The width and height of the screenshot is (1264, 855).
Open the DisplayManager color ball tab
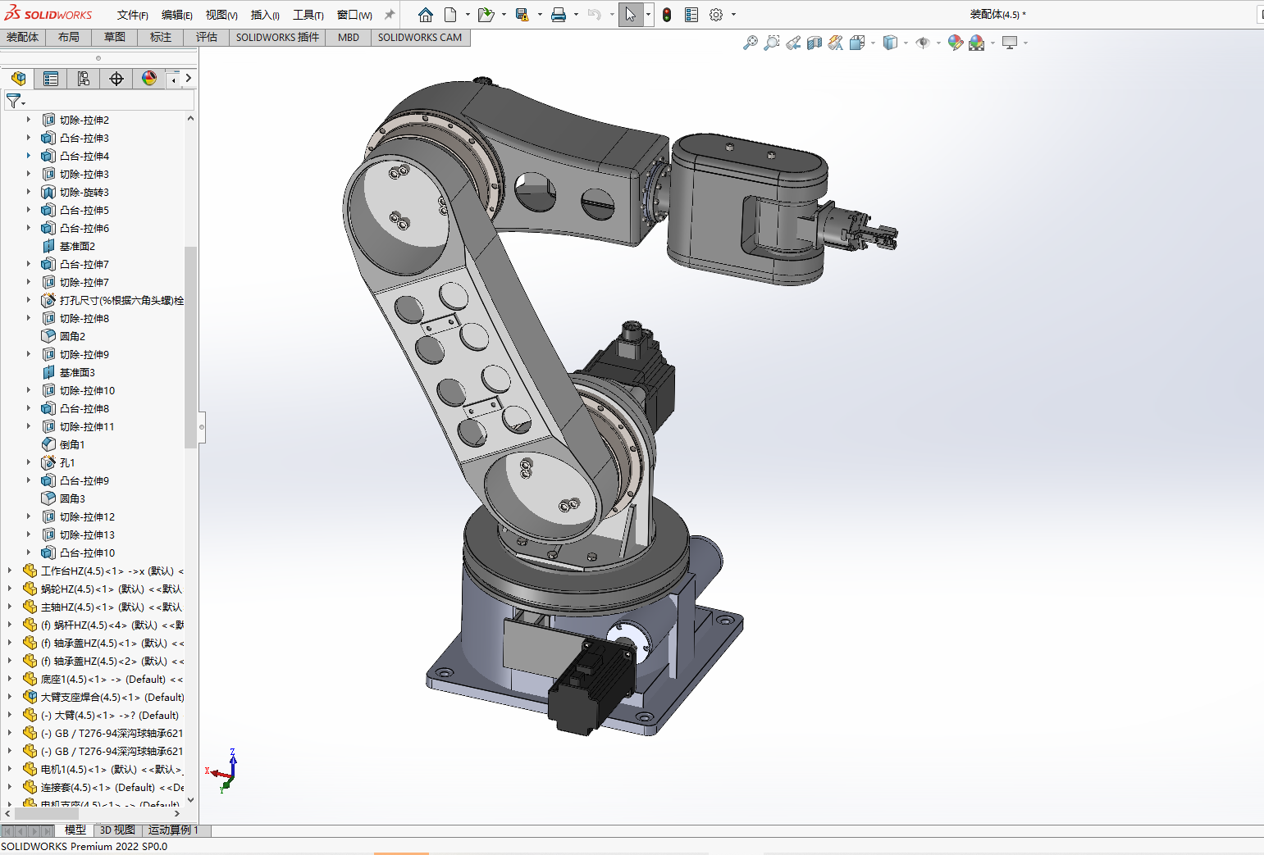(x=149, y=79)
